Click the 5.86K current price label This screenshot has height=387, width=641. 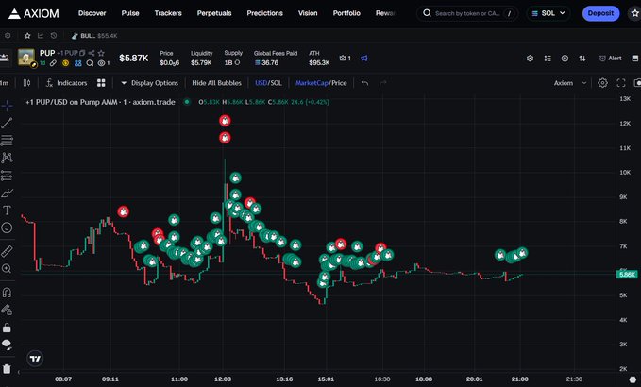tap(627, 275)
